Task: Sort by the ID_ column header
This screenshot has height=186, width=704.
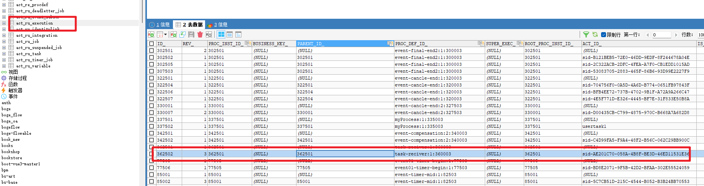Action: tap(168, 44)
